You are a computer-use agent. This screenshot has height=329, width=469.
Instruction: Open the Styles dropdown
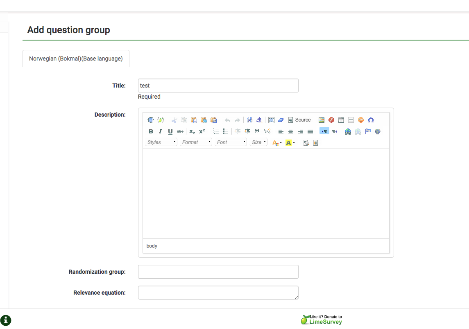pyautogui.click(x=161, y=142)
